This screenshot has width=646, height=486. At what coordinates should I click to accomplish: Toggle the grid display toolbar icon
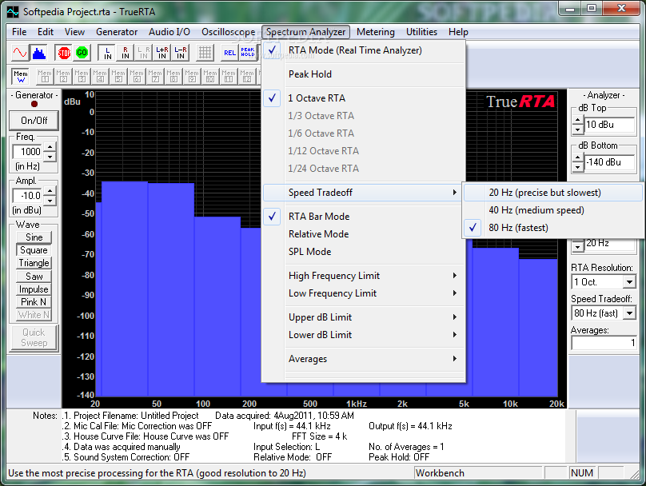(x=205, y=53)
